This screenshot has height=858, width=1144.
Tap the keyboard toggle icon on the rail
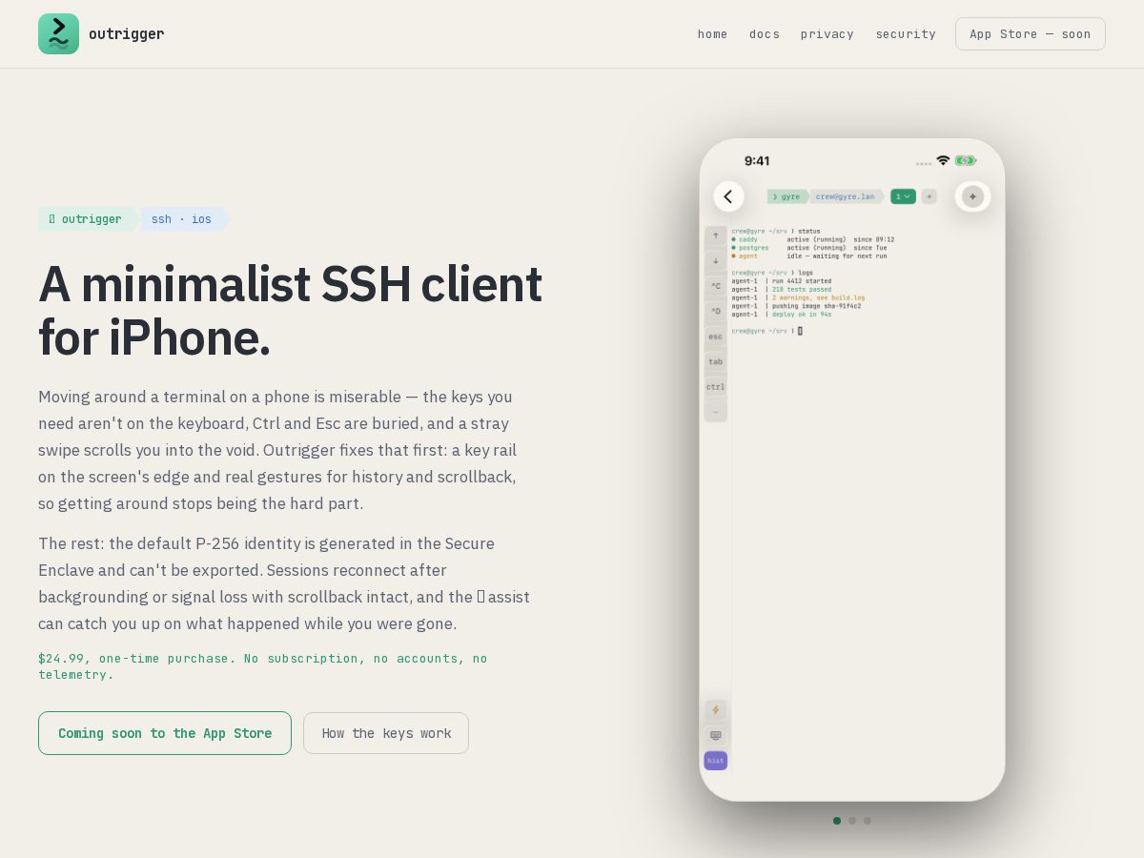click(716, 735)
